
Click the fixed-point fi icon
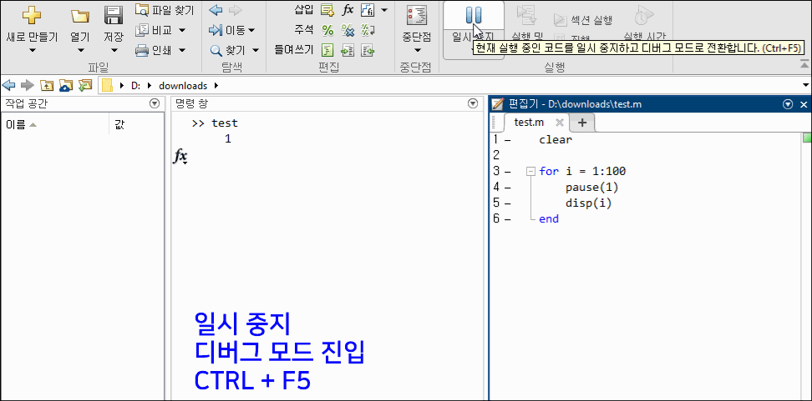[x=368, y=10]
